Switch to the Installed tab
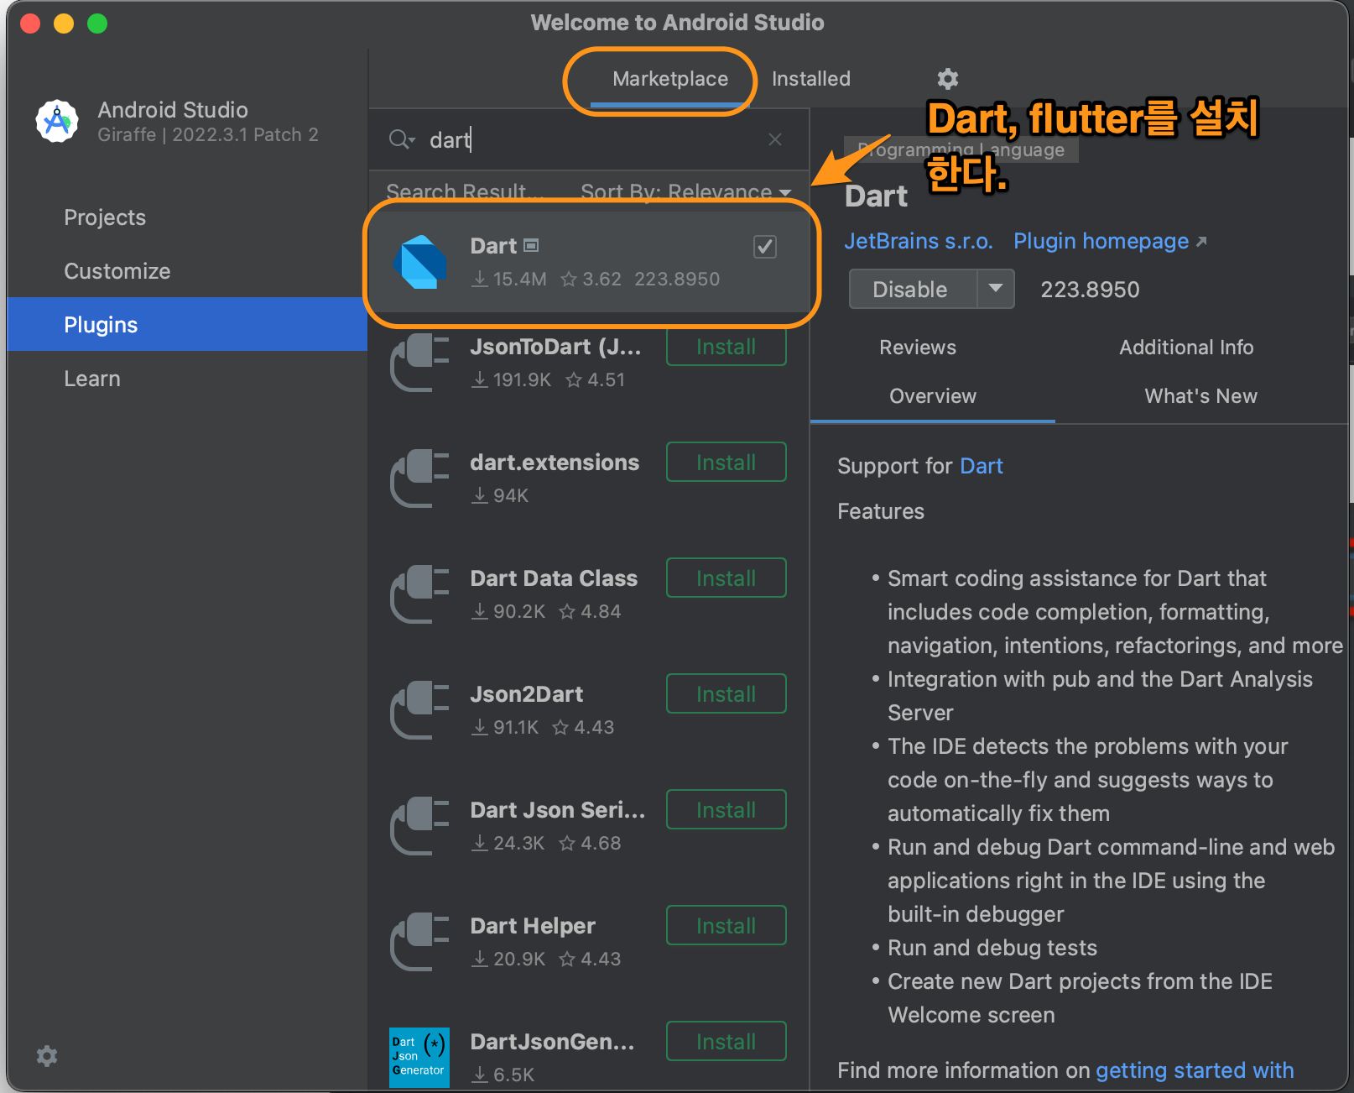This screenshot has height=1093, width=1354. point(810,79)
